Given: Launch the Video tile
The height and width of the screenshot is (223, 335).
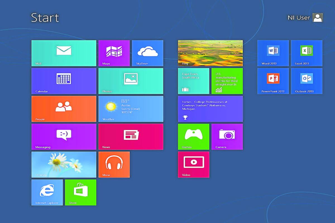Looking at the screenshot, I should (193, 164).
